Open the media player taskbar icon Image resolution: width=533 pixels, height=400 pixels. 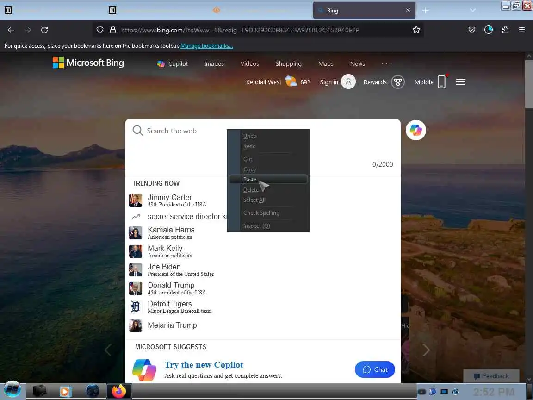[65, 392]
